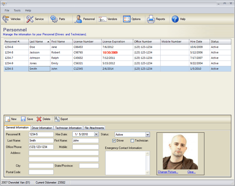Focus the Last Name input field

pos(41,141)
